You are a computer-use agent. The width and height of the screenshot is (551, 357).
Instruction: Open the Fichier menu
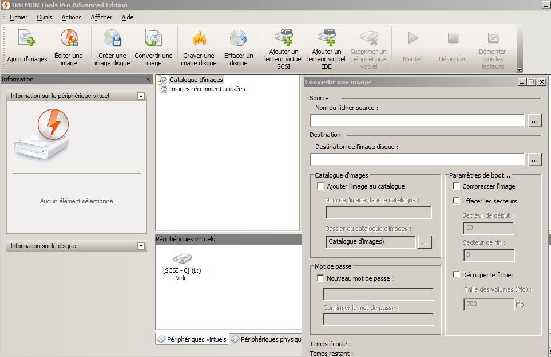(18, 17)
